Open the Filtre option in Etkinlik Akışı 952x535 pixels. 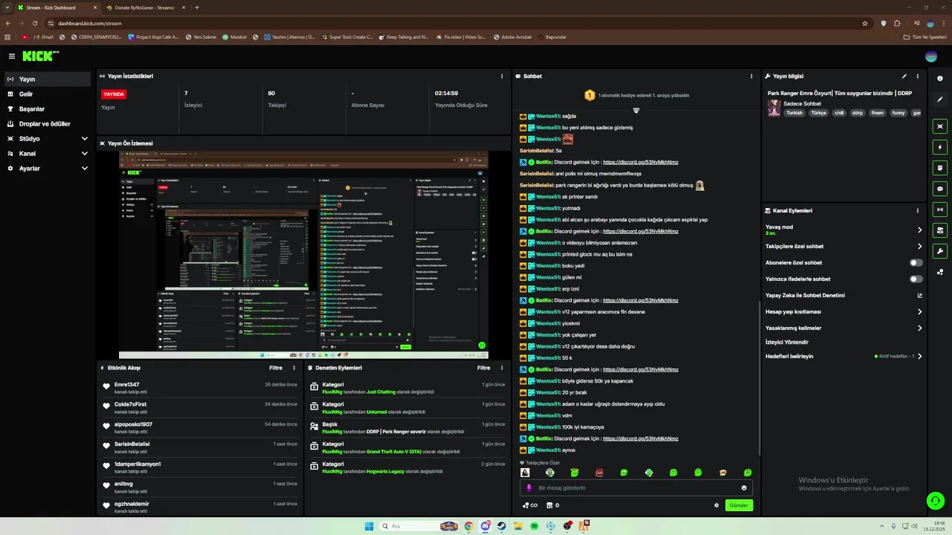(275, 368)
